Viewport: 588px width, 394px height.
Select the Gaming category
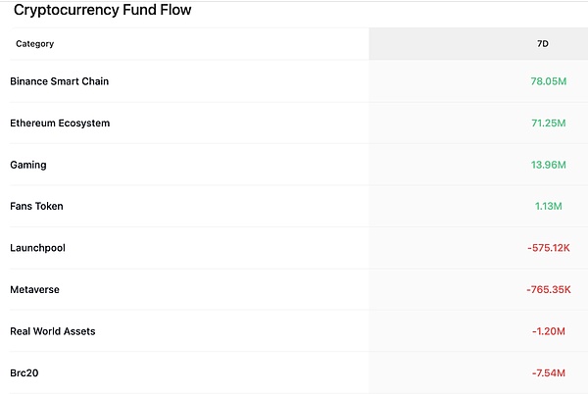coord(28,165)
